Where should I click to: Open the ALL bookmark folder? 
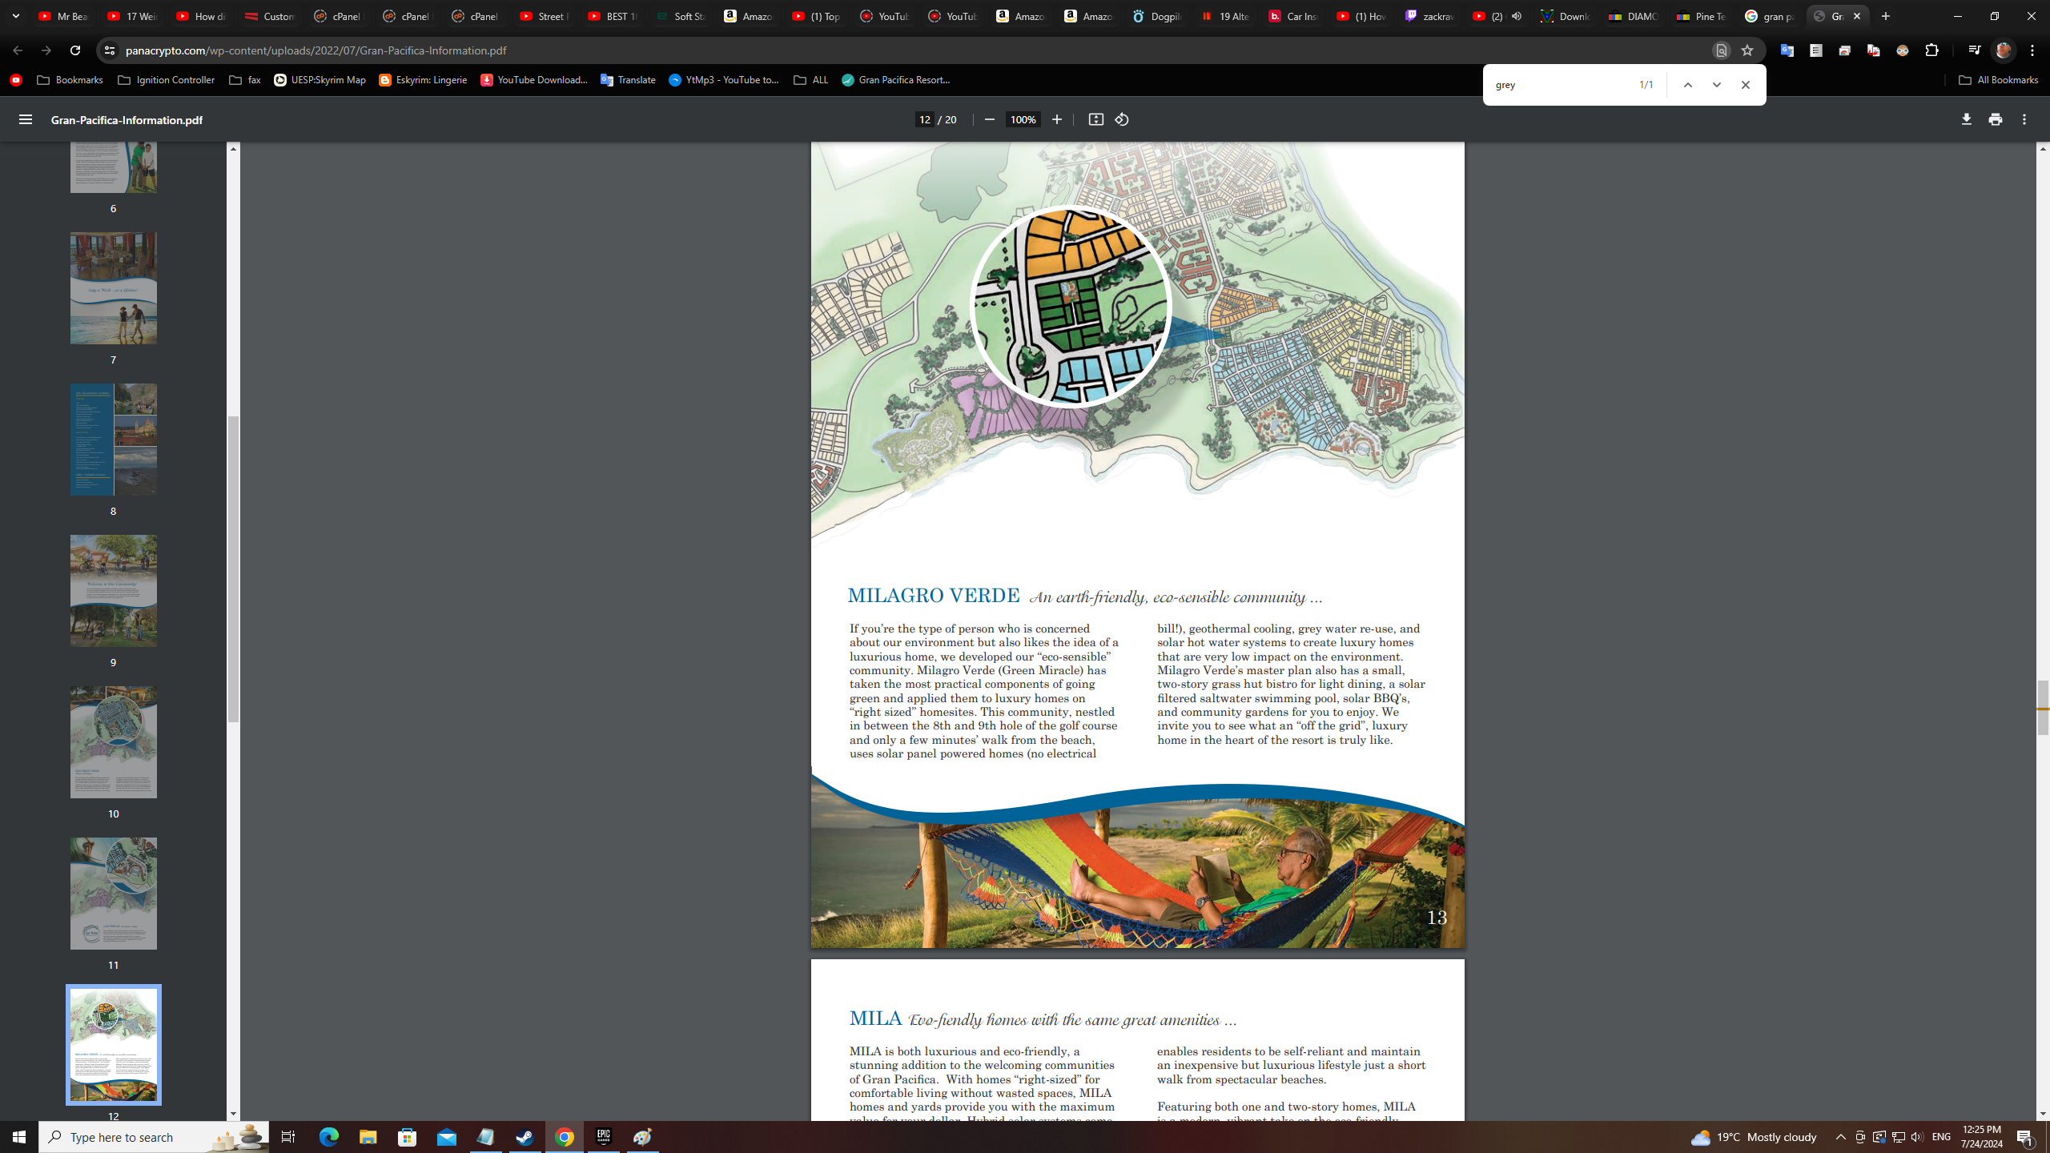pos(810,80)
